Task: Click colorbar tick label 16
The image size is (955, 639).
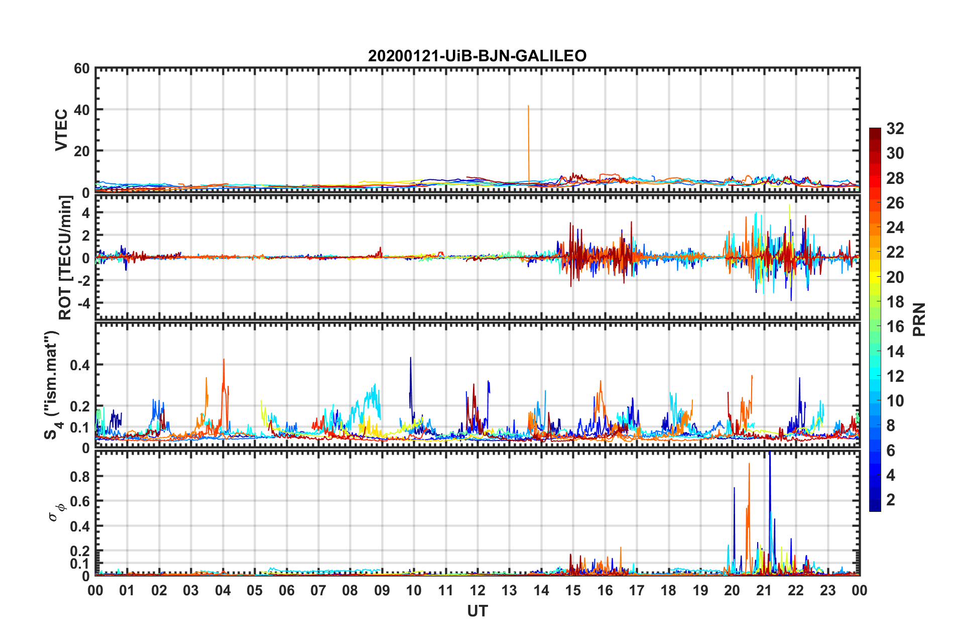Action: click(895, 327)
